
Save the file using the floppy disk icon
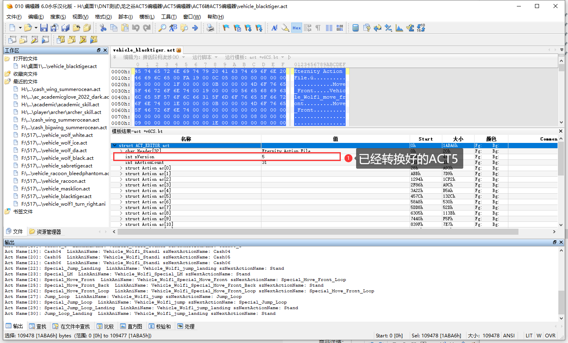point(44,28)
